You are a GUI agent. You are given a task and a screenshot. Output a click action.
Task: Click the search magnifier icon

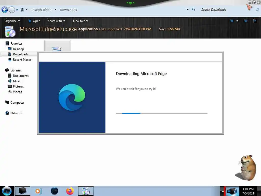coord(257,10)
